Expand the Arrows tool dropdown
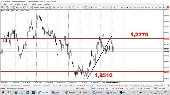 click(x=128, y=8)
